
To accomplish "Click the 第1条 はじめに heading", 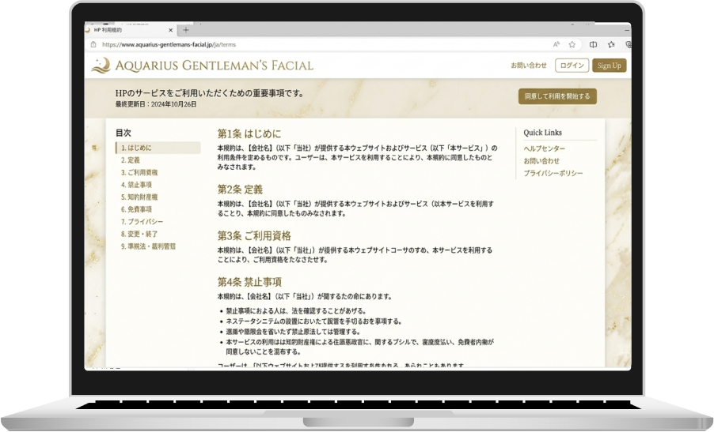I will click(x=249, y=133).
